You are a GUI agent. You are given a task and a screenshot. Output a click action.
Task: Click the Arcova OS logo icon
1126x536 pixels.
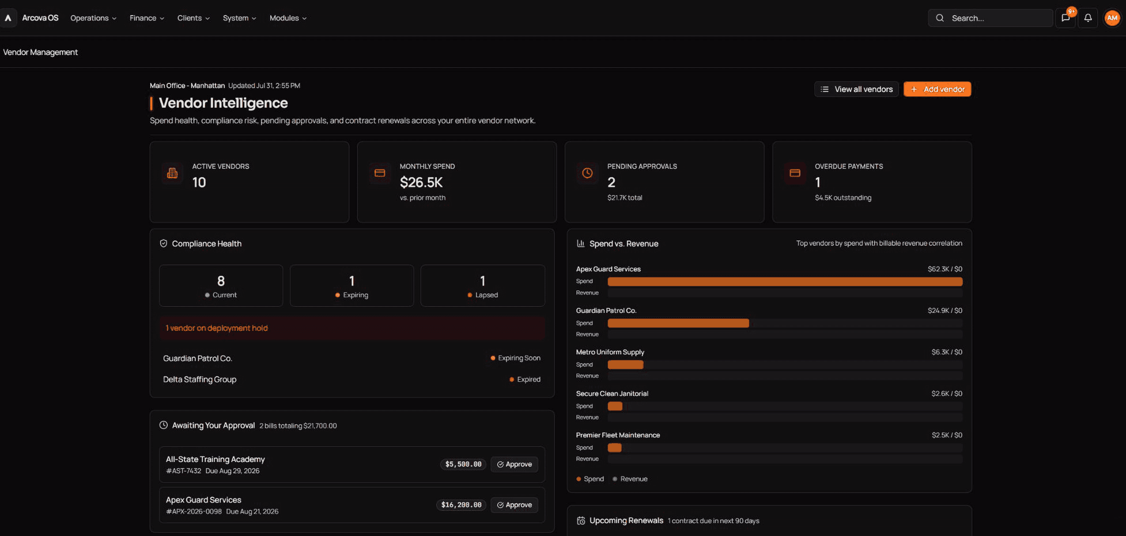pos(8,18)
